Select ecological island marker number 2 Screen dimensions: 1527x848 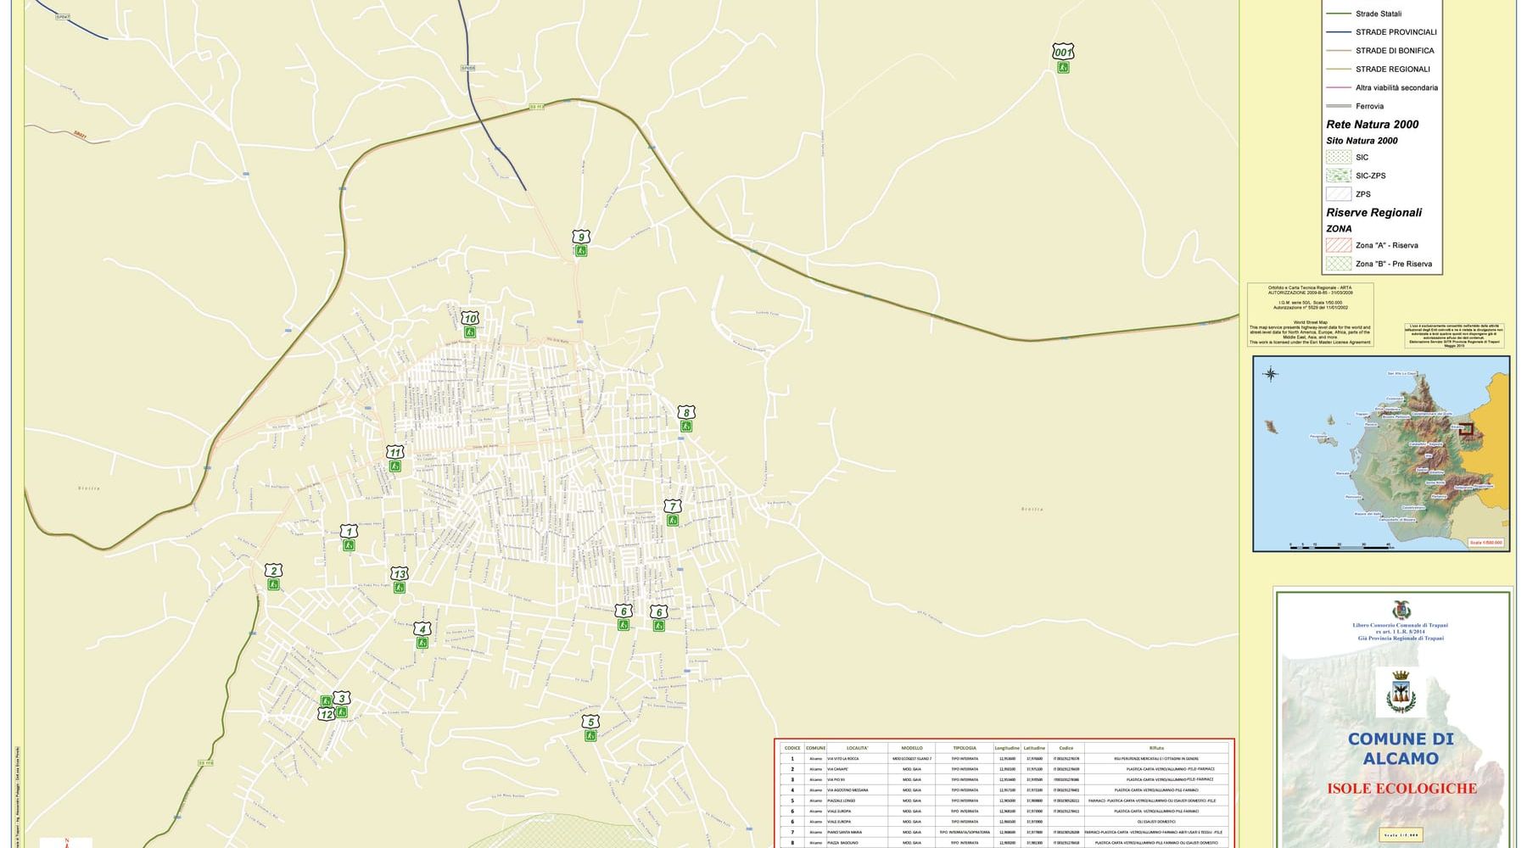(273, 577)
